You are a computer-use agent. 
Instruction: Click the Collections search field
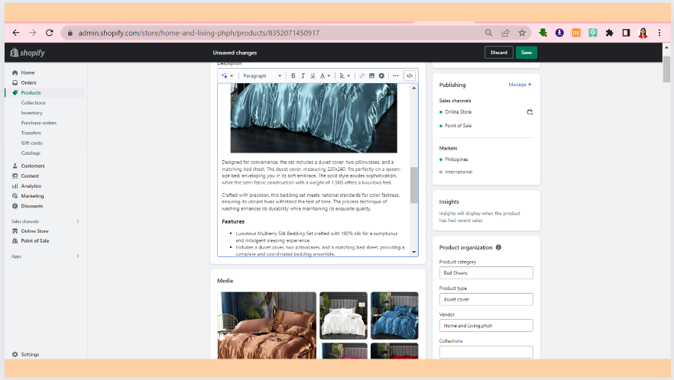[486, 352]
